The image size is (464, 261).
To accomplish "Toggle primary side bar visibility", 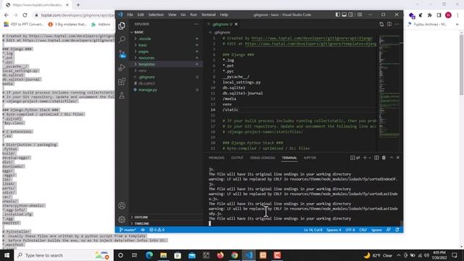I will (x=338, y=14).
